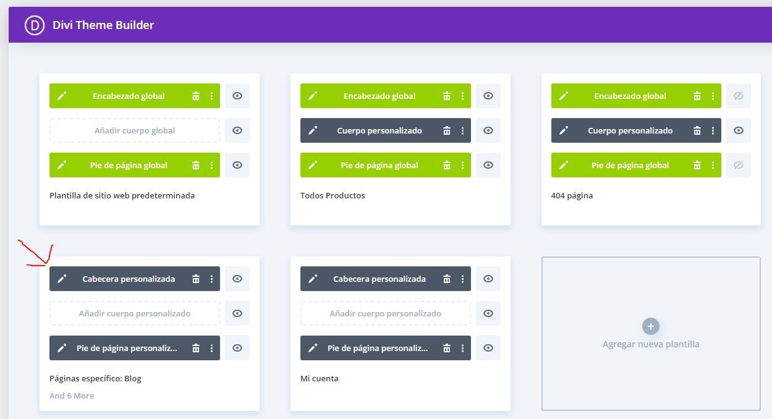Click Añadir cuerpo personalizado in Blog template
772x419 pixels.
pyautogui.click(x=135, y=313)
